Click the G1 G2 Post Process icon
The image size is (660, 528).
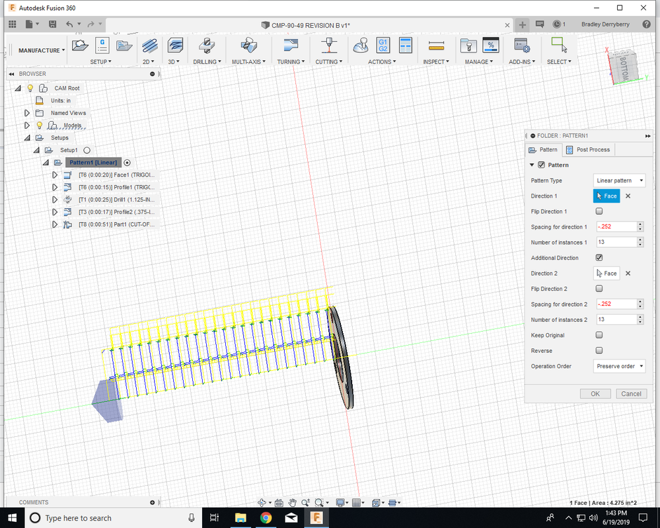pyautogui.click(x=383, y=45)
